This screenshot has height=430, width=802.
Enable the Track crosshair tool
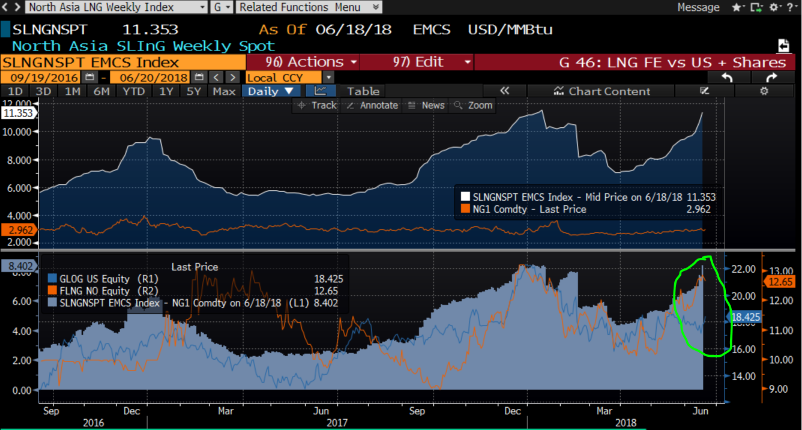(x=317, y=105)
